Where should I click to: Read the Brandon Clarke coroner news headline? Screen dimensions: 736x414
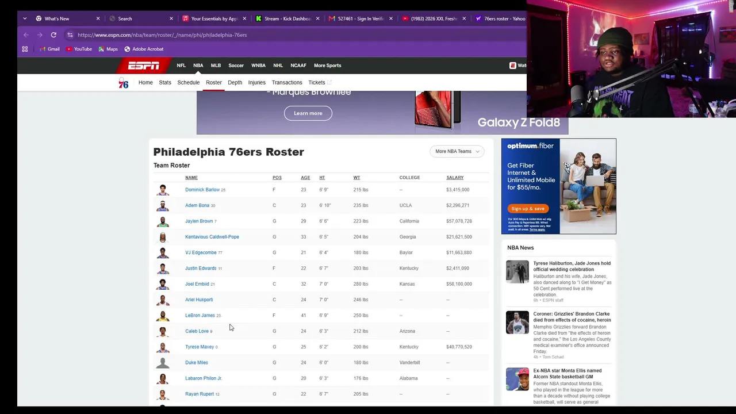click(x=572, y=317)
